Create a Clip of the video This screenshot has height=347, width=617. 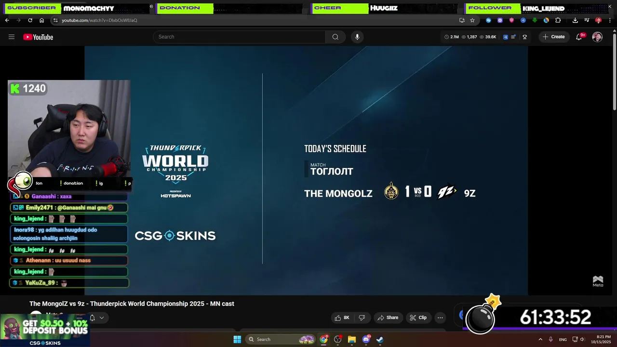(418, 318)
